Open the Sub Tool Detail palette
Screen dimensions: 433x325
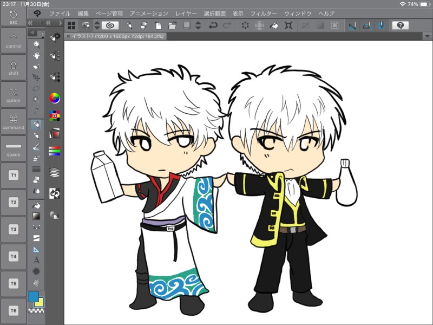[55, 56]
